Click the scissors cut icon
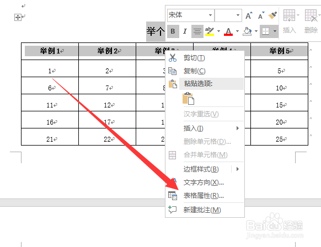Viewport: 321px width, 247px height. click(x=173, y=58)
